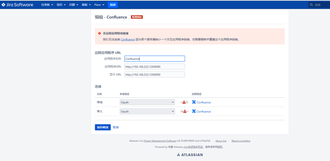Click the Atlassian footer logo
The width and height of the screenshot is (330, 161).
[x=190, y=155]
